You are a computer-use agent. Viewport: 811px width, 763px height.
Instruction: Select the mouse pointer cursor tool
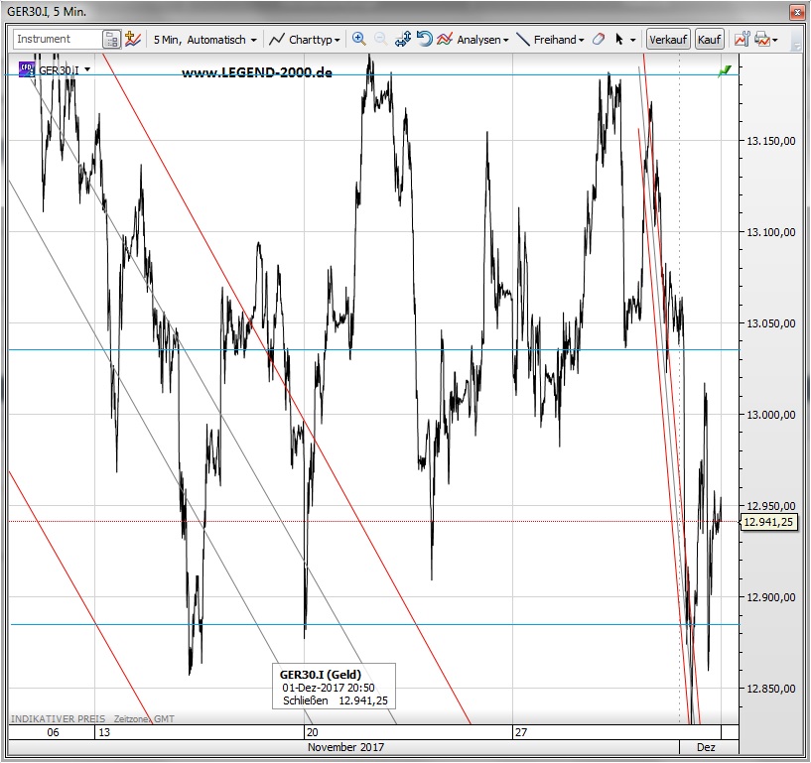pos(619,40)
